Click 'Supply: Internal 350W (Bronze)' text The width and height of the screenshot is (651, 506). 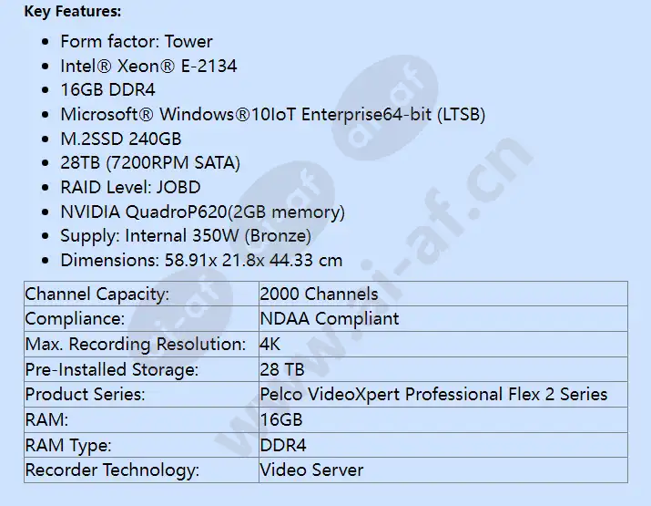pyautogui.click(x=186, y=236)
